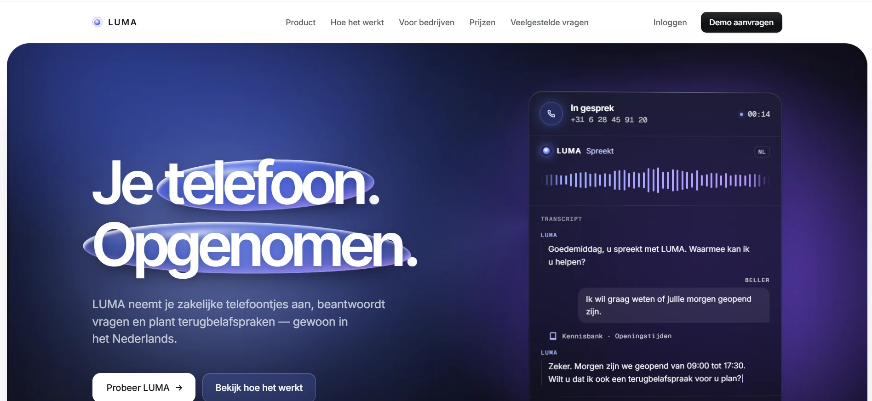The height and width of the screenshot is (401, 872).
Task: Go to Hoe het werkt nav link
Action: coord(357,23)
